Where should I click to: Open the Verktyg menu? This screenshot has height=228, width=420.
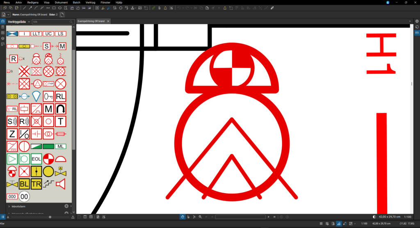pyautogui.click(x=90, y=2)
